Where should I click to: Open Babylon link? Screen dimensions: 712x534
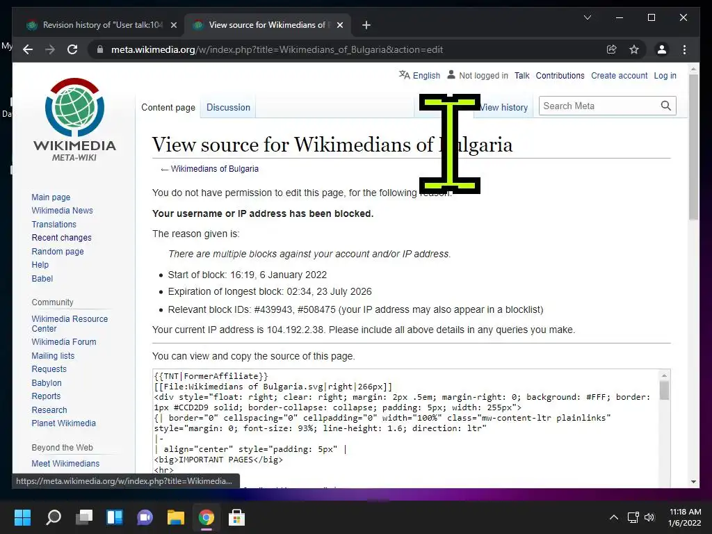[x=47, y=383]
